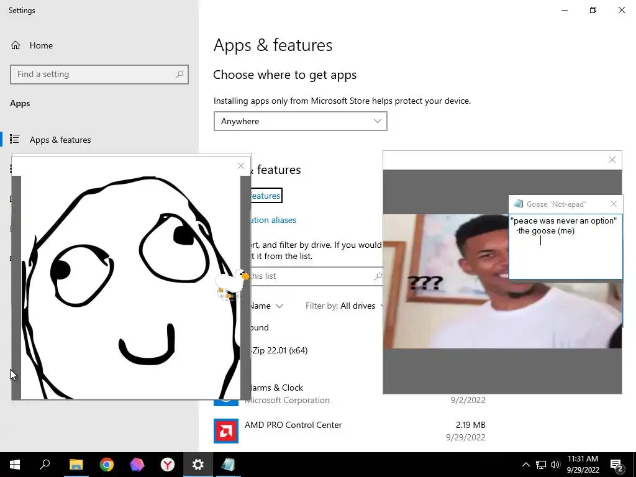The height and width of the screenshot is (477, 636).
Task: Click the white goose on the screen
Action: 232,283
